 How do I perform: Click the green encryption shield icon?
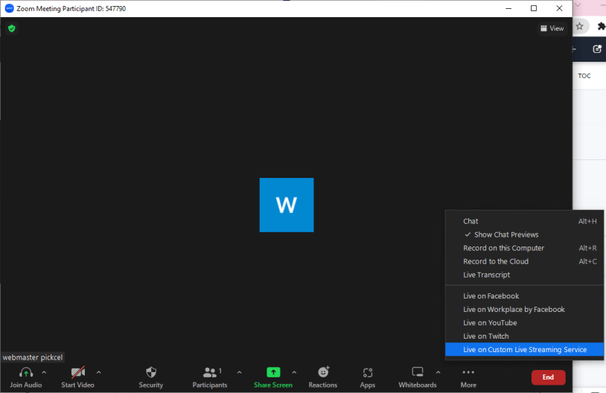12,28
